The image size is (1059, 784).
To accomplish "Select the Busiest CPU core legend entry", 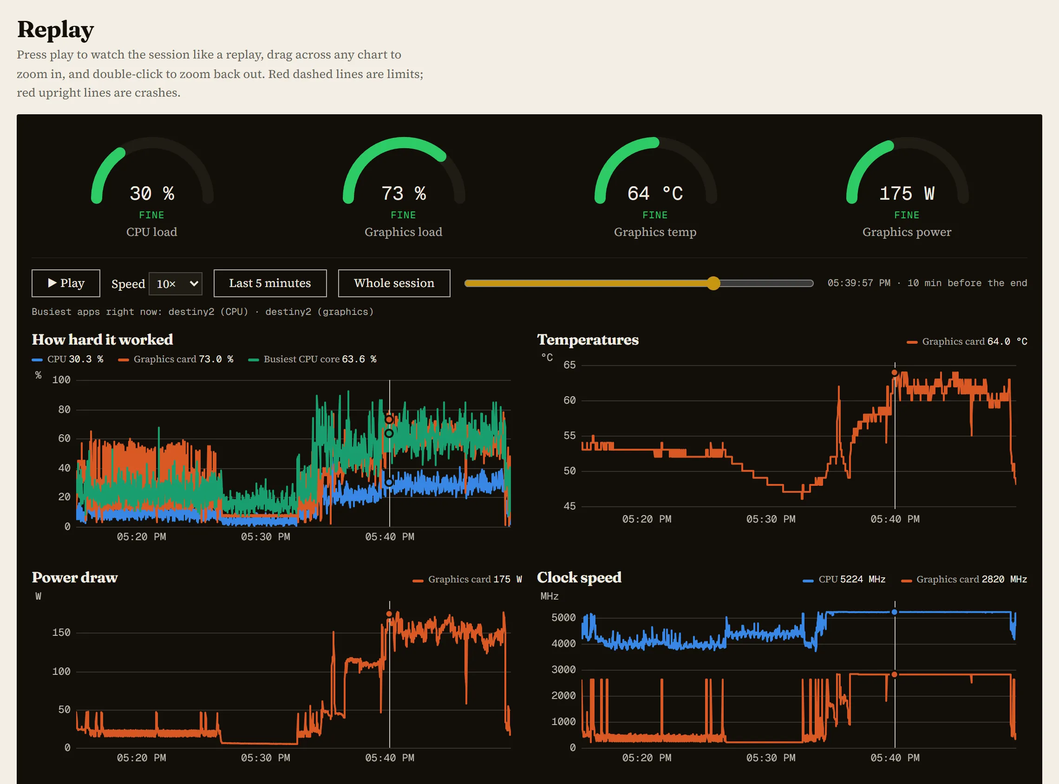I will 312,359.
